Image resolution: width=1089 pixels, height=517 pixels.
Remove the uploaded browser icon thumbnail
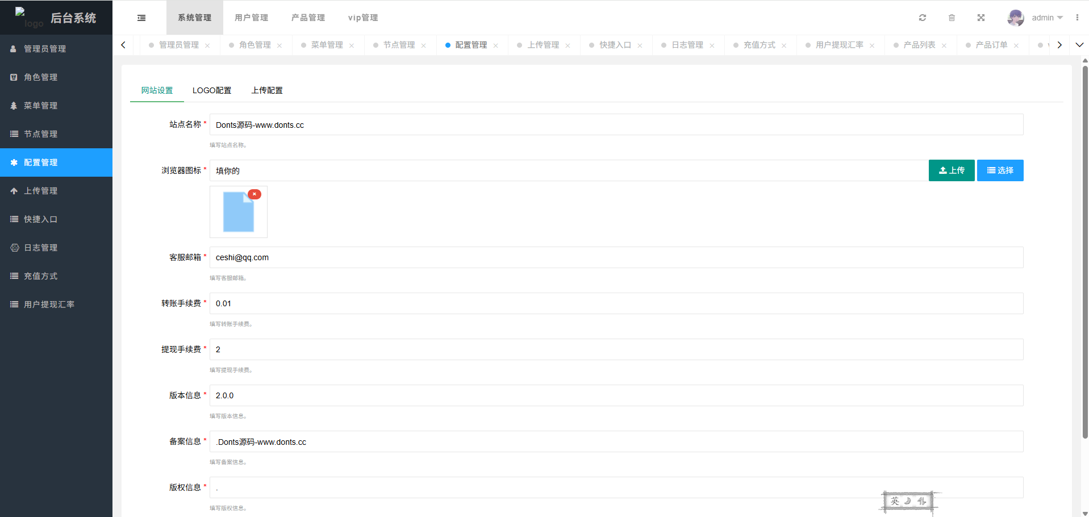[x=254, y=194]
